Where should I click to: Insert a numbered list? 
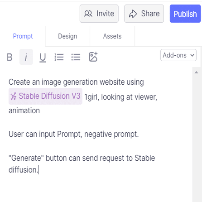pos(59,57)
